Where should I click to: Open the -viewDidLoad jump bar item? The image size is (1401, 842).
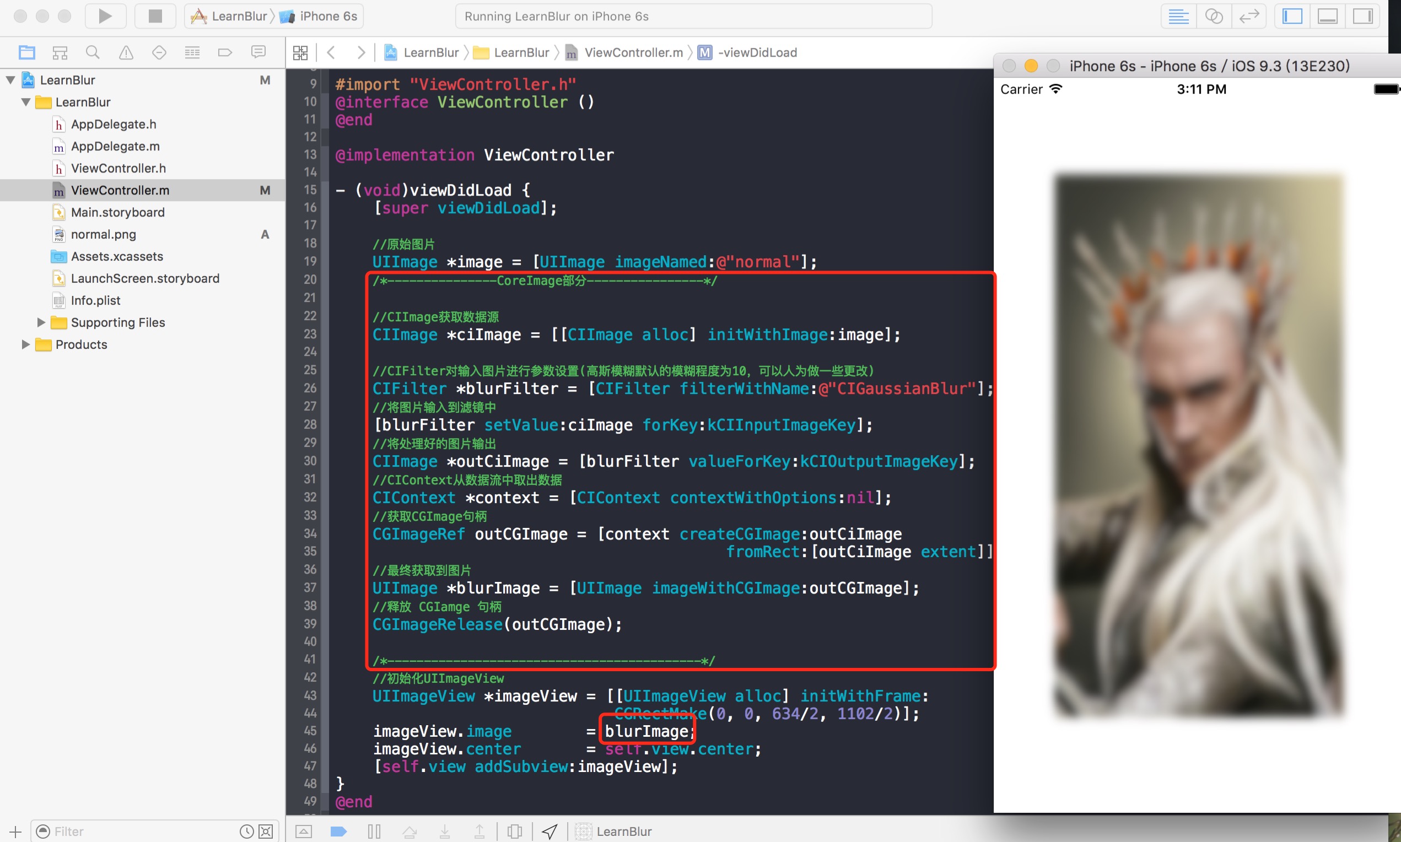tap(757, 53)
